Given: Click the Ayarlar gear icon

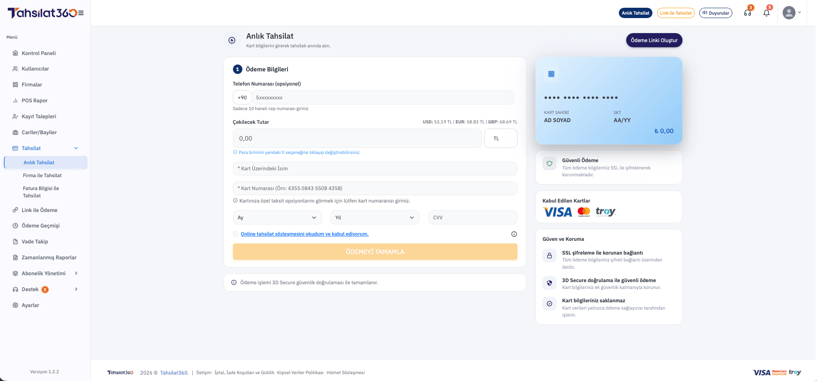Looking at the screenshot, I should (15, 305).
